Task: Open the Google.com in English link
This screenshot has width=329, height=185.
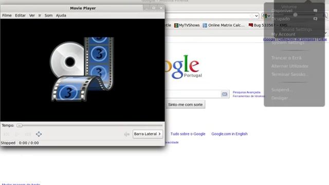Action: [x=229, y=134]
